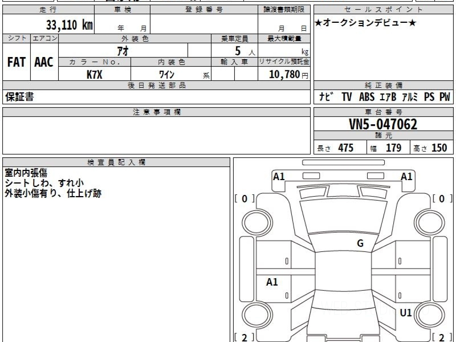Select the U1 dent mark near rear wheel

coord(406,313)
